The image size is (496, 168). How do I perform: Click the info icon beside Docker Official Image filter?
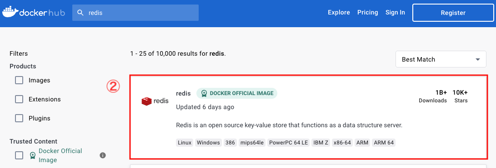[x=102, y=155]
